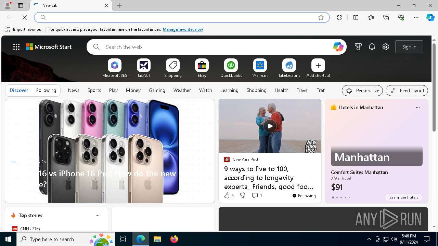Play the New York Post video
The image size is (438, 246).
point(270,126)
